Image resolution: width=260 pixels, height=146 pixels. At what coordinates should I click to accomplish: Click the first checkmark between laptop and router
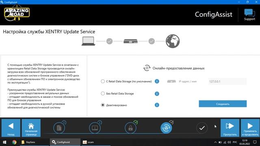tap(109, 41)
